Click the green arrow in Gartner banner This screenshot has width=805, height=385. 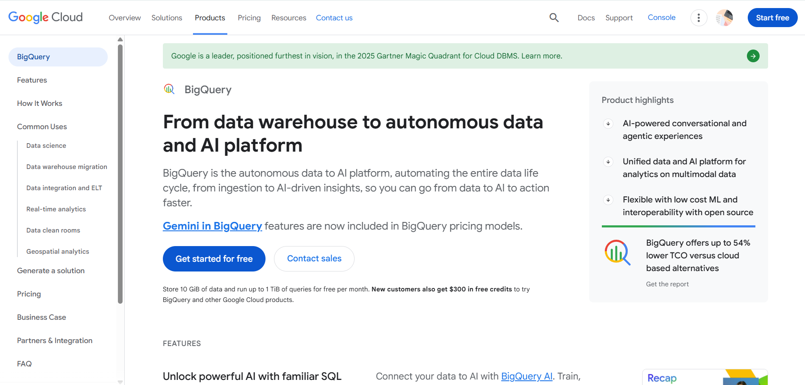pyautogui.click(x=753, y=56)
